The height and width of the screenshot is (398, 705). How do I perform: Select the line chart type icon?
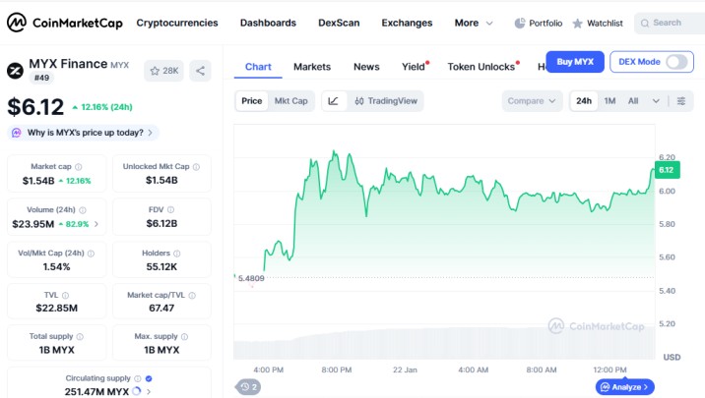[334, 100]
